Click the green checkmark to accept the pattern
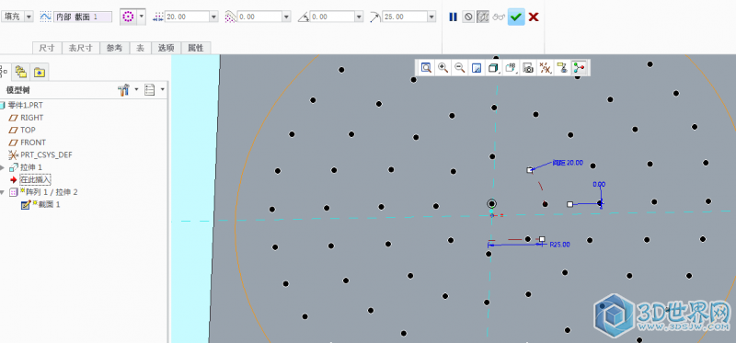The width and height of the screenshot is (736, 343). pos(516,17)
